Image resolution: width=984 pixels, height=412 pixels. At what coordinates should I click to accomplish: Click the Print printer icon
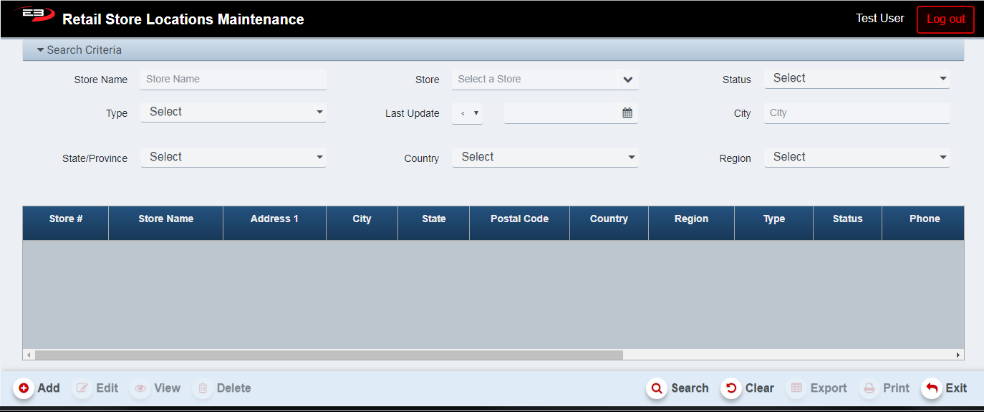point(869,388)
